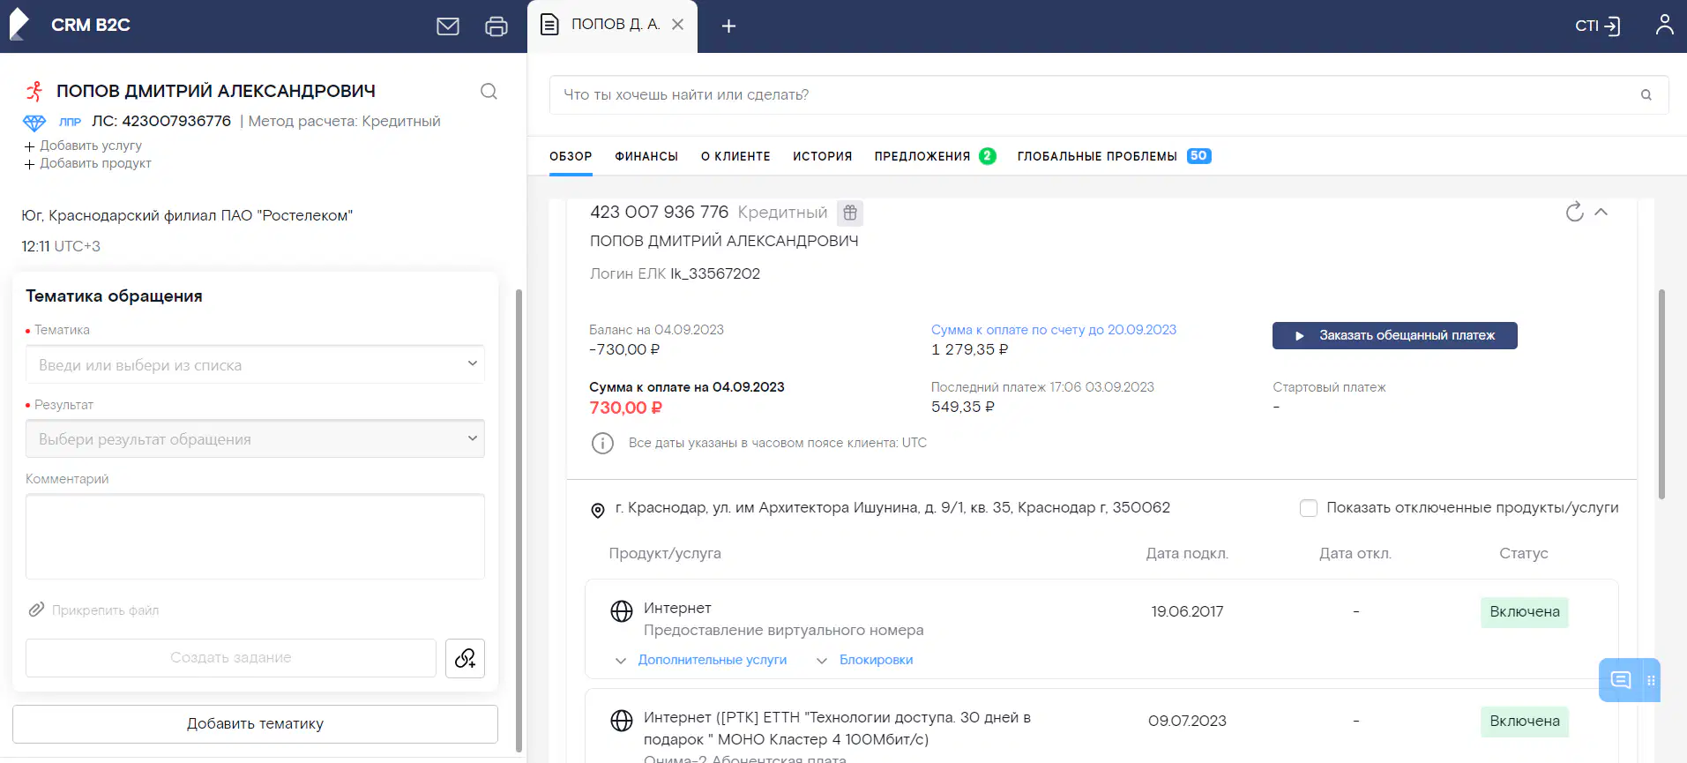This screenshot has height=763, width=1687.
Task: Click the search magnifier beside client name
Action: tap(489, 91)
